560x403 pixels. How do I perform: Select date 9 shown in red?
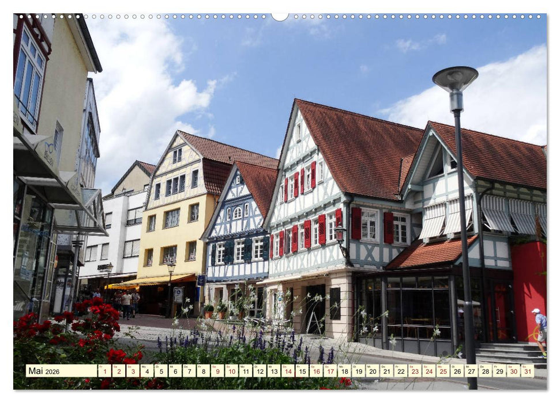pos(217,371)
